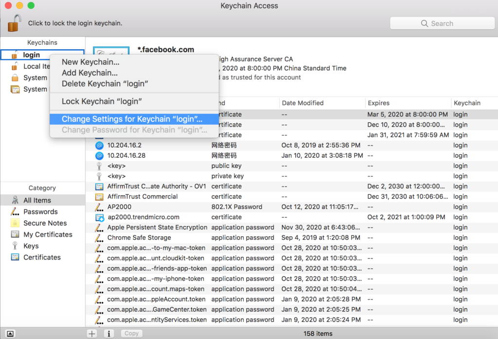The image size is (498, 339).
Task: Click "Delete Keychain login" menu entry
Action: point(105,84)
